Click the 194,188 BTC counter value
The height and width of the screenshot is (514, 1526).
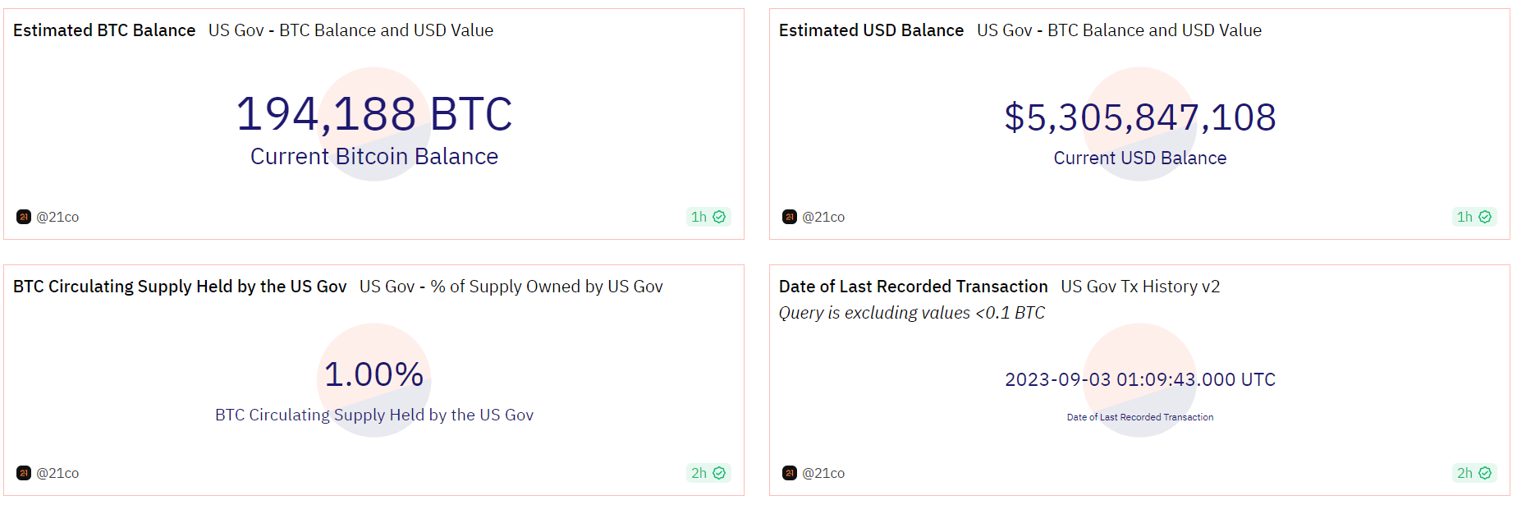[374, 113]
